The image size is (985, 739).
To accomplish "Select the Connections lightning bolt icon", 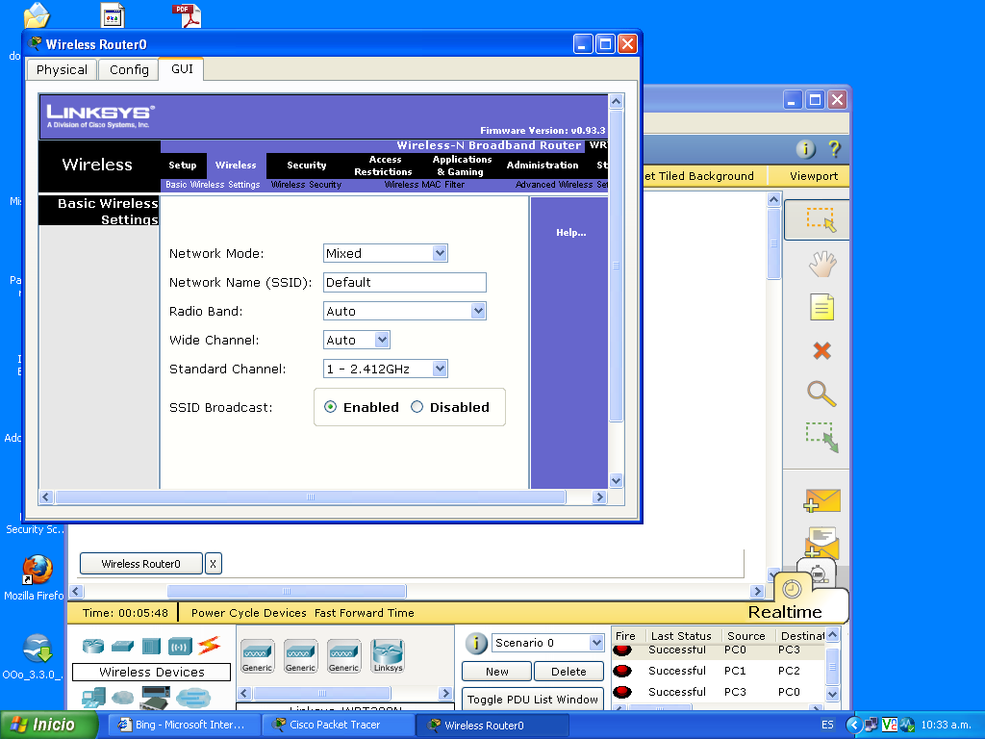I will [x=209, y=646].
